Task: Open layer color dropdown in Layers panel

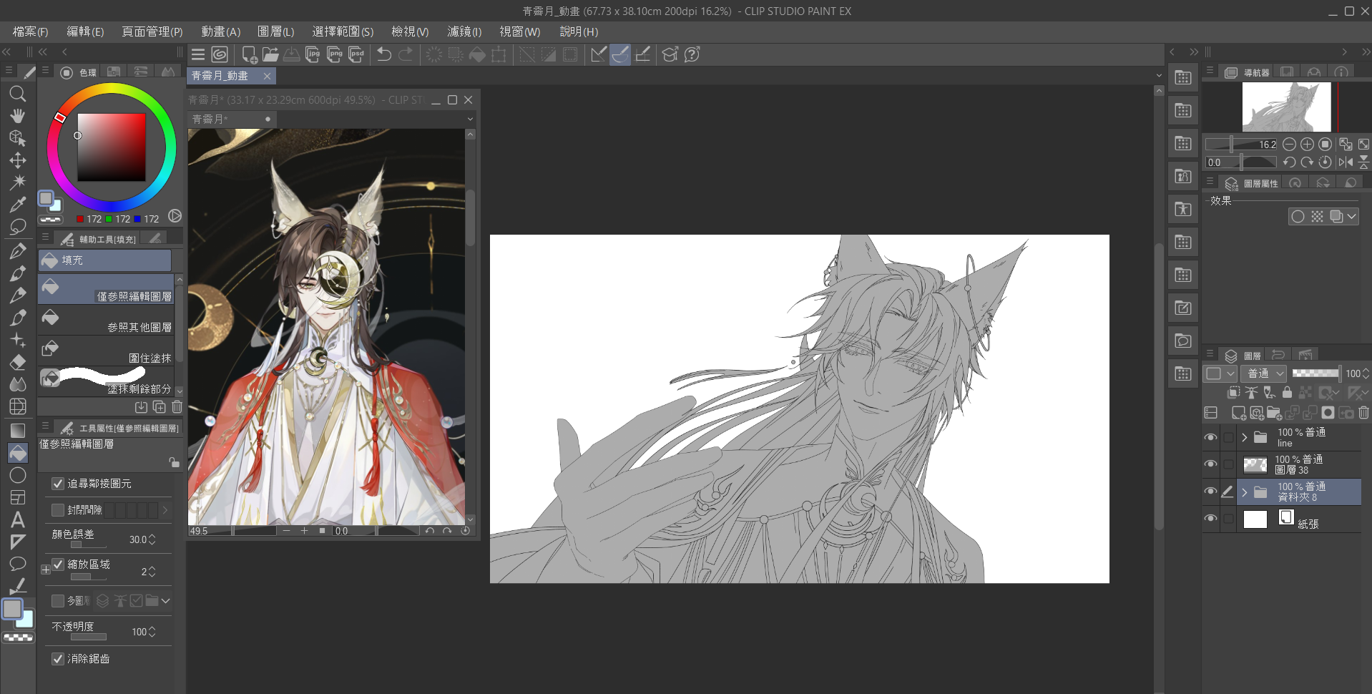Action: 1220,373
